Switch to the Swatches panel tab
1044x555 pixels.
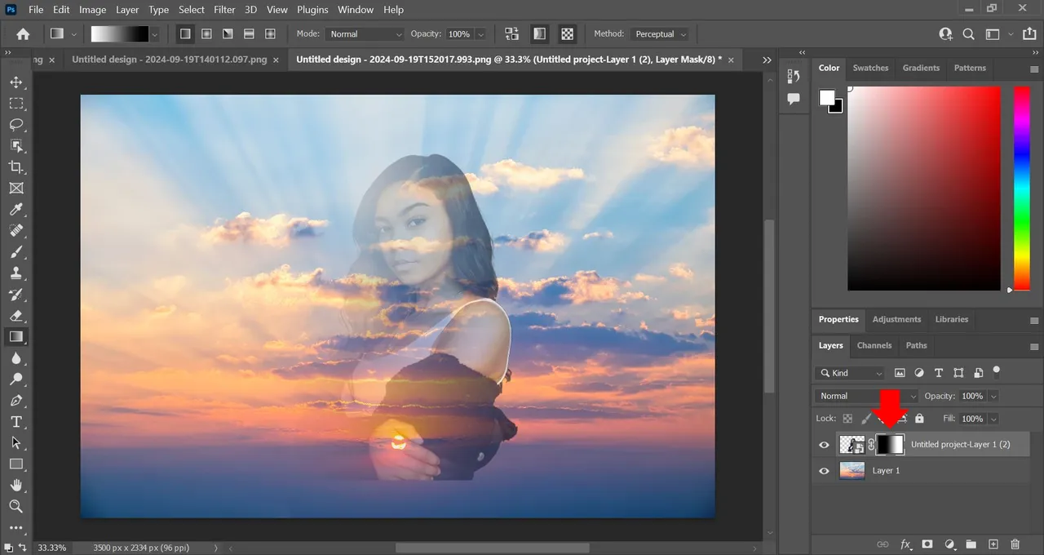(870, 68)
